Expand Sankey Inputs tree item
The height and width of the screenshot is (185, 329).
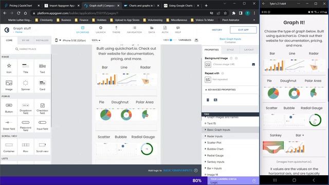(205, 162)
